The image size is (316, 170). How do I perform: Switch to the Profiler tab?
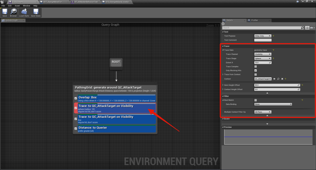point(254,20)
